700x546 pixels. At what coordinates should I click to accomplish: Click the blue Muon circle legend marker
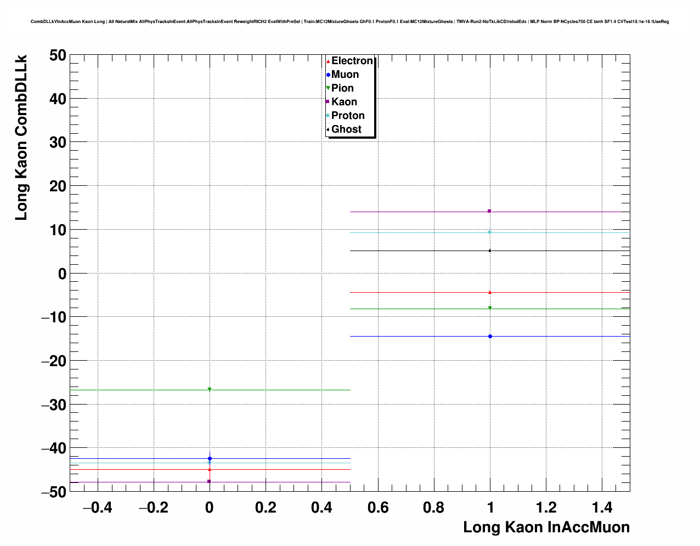pos(328,75)
